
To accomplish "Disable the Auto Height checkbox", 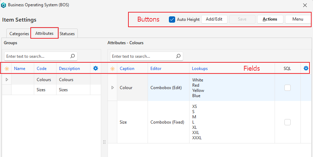I will coord(172,19).
